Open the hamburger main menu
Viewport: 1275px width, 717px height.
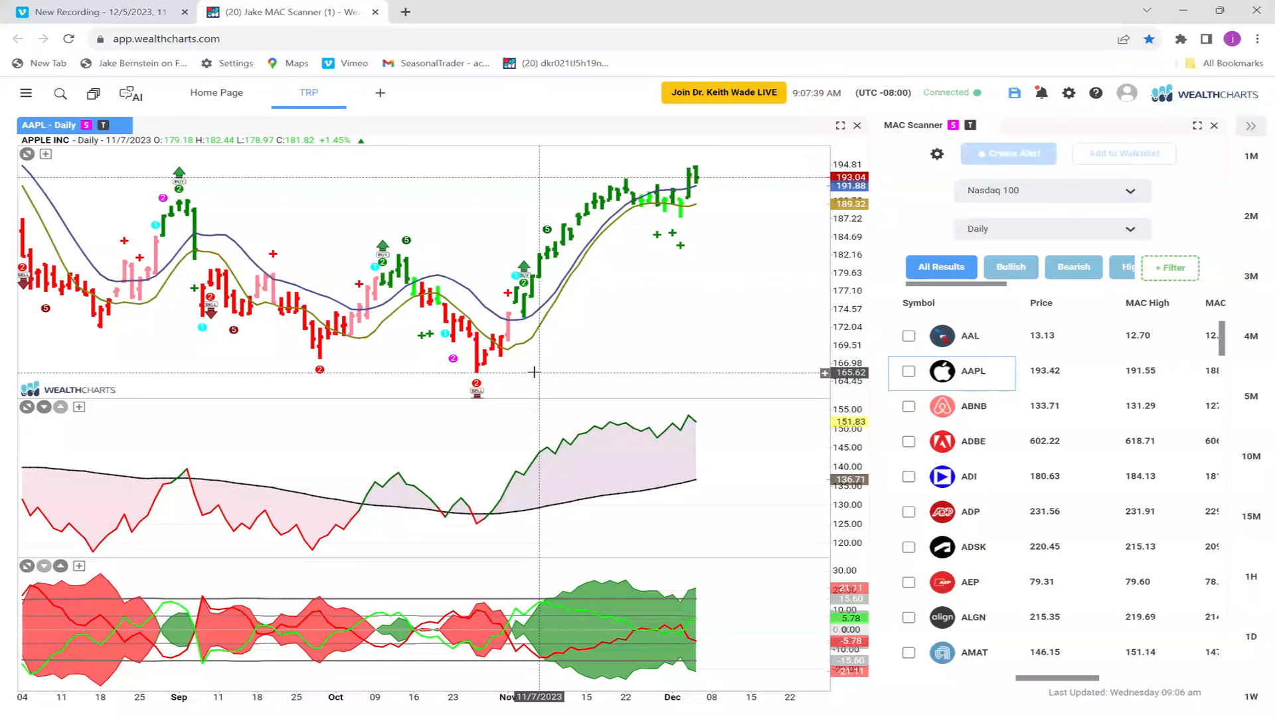[26, 93]
